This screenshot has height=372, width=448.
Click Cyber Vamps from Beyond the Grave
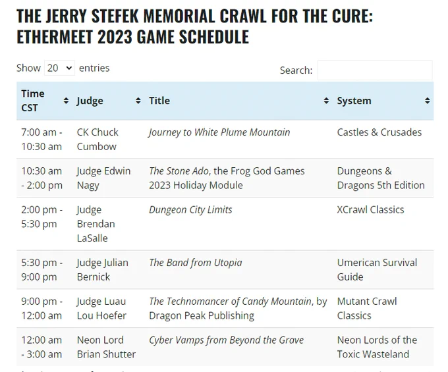click(226, 340)
